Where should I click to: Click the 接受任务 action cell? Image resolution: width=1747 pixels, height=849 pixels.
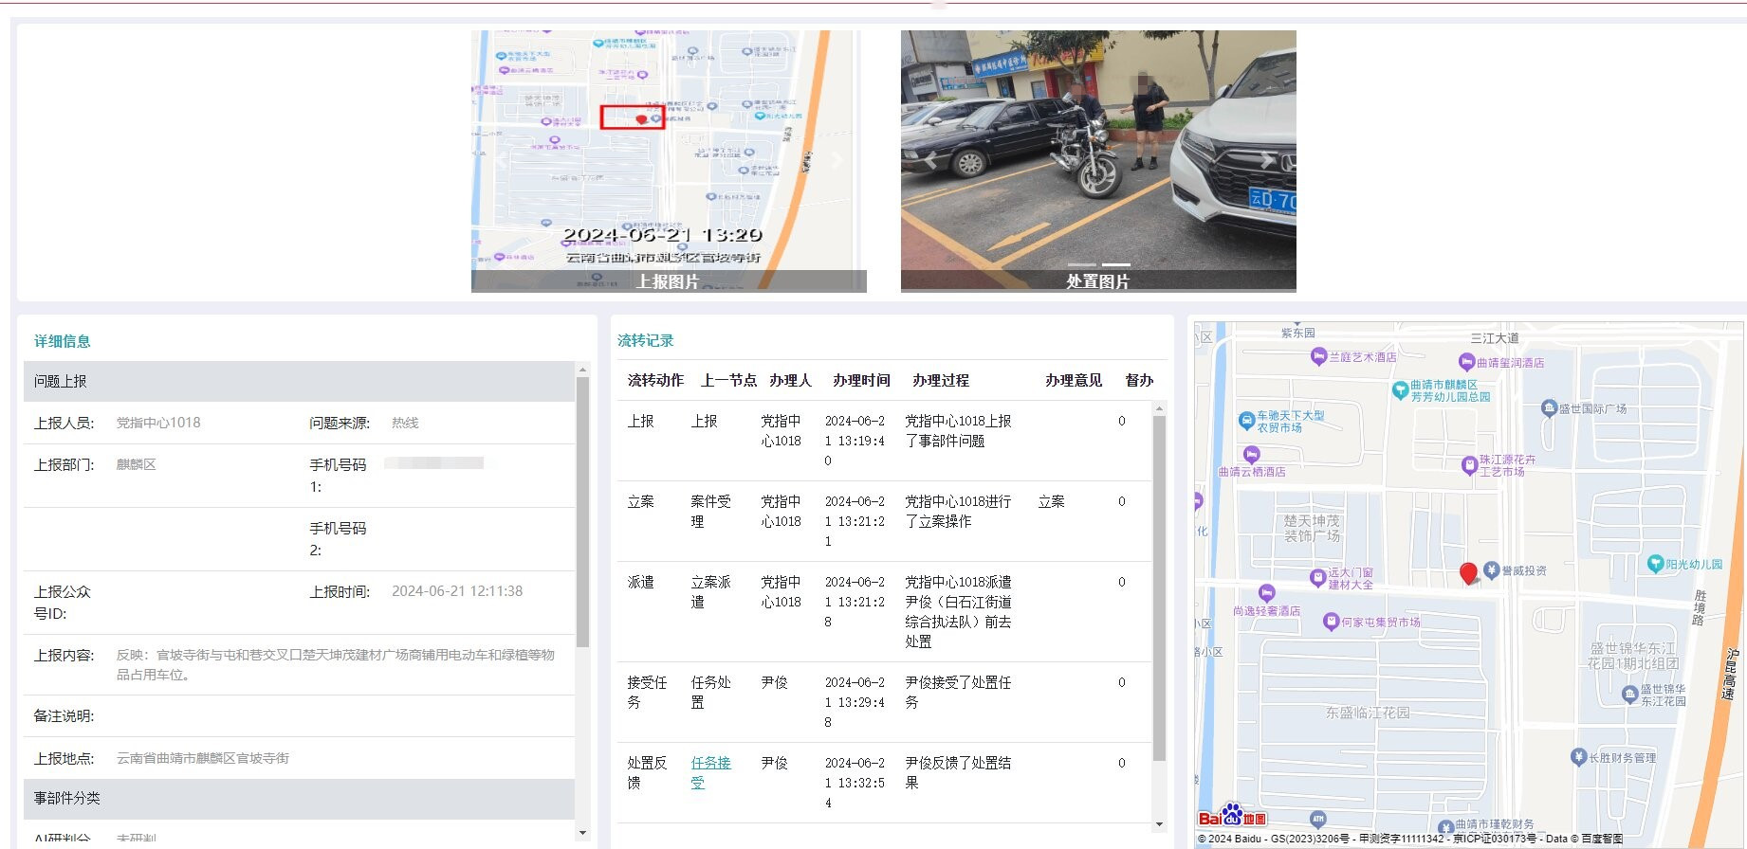647,692
